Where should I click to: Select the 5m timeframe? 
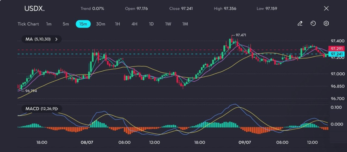(x=66, y=24)
